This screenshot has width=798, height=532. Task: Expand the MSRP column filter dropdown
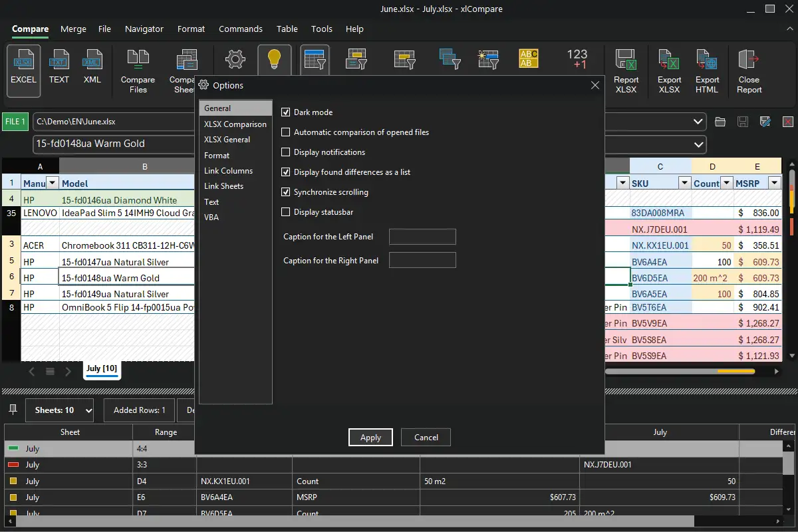(x=774, y=184)
